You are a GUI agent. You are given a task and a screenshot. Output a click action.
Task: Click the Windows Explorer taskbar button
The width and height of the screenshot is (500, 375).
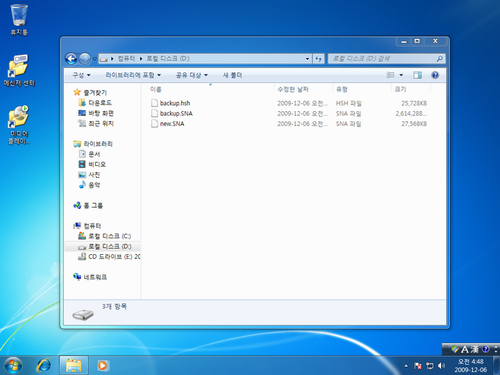74,365
